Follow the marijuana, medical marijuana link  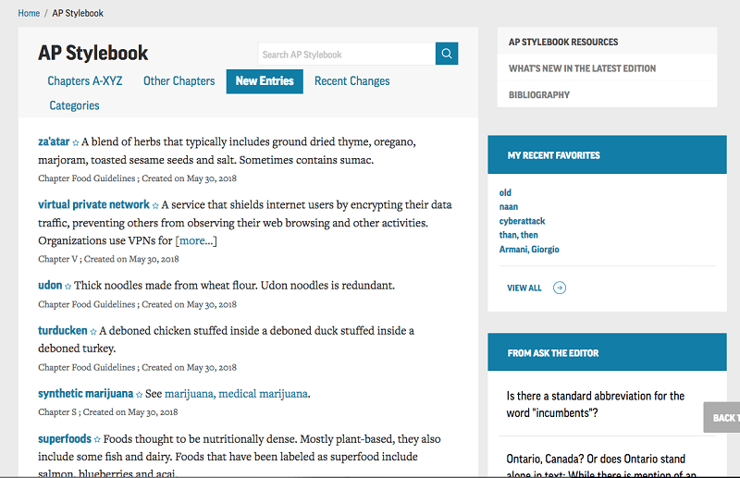tap(237, 394)
